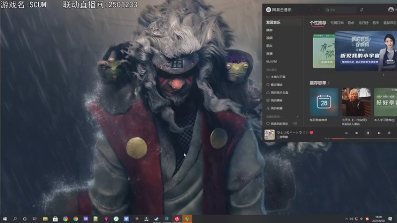Skip to the previous track
Image resolution: width=397 pixels, height=223 pixels.
point(356,133)
